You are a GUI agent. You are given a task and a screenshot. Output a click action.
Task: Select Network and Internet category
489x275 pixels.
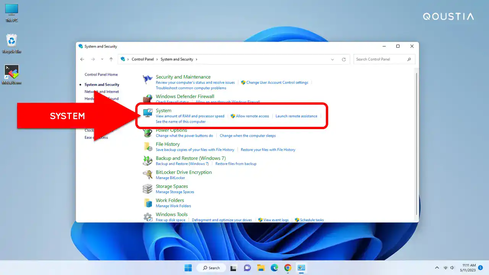[102, 92]
